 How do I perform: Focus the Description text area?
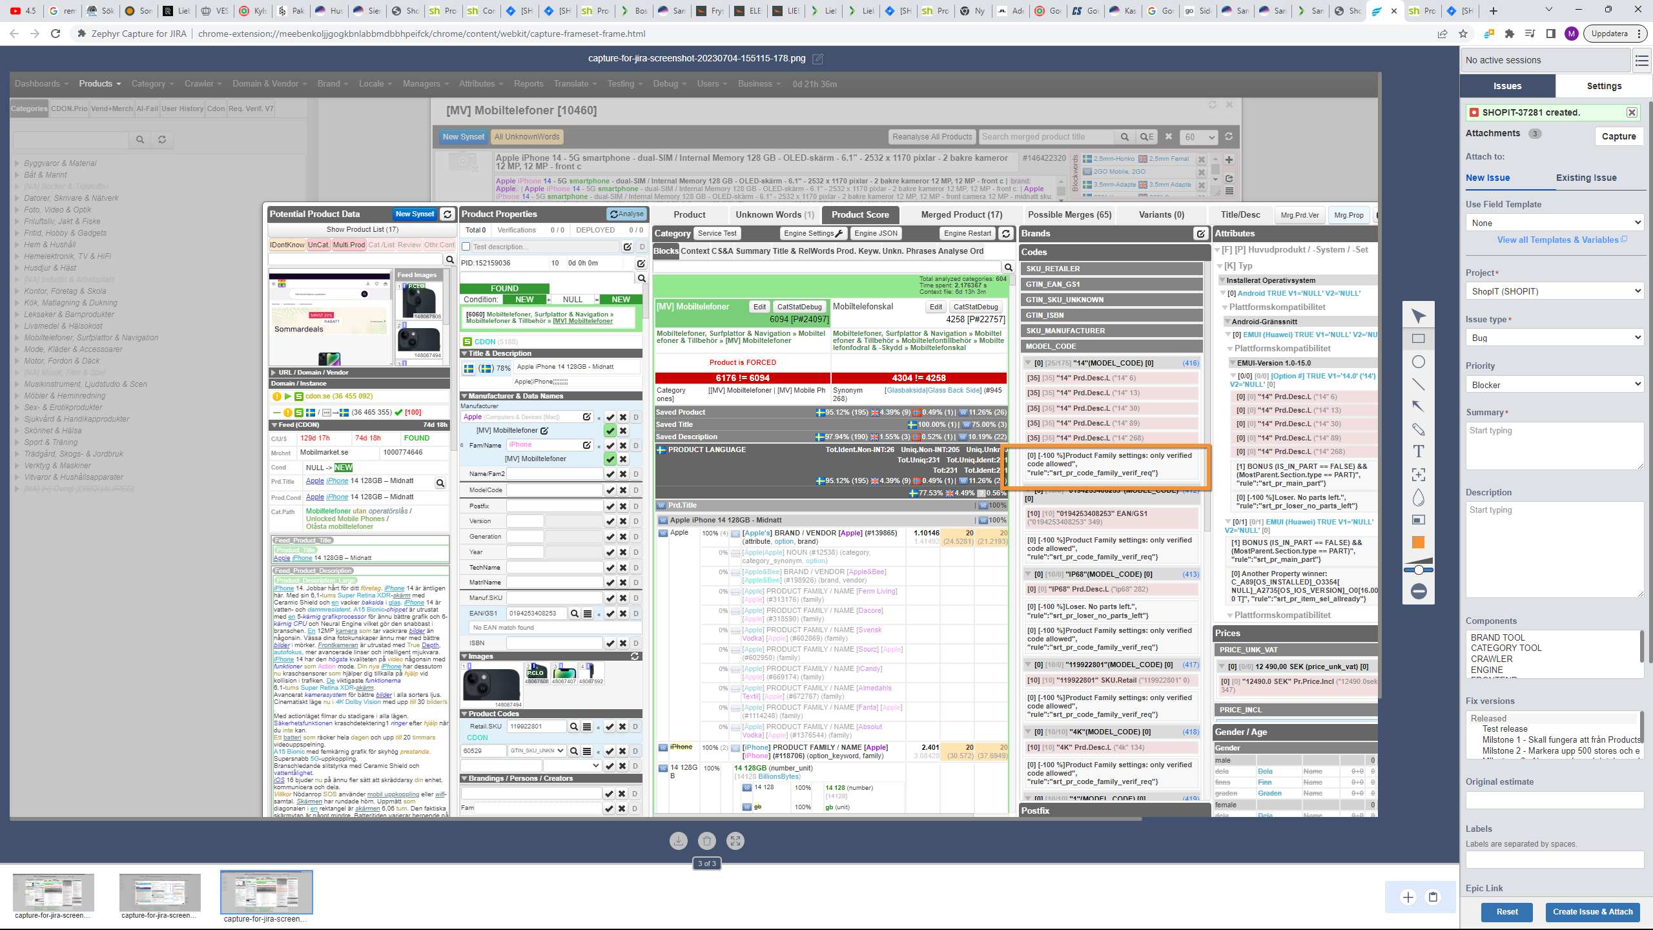pyautogui.click(x=1554, y=550)
